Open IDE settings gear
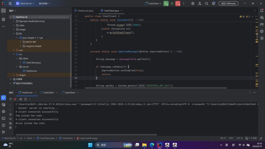Viewport: 265px width, 149px height. 213,3
